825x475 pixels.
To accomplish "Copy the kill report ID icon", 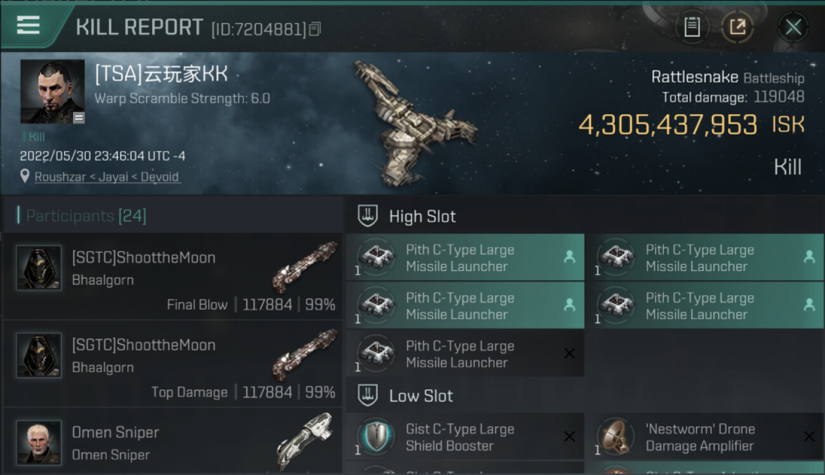I will pyautogui.click(x=315, y=28).
